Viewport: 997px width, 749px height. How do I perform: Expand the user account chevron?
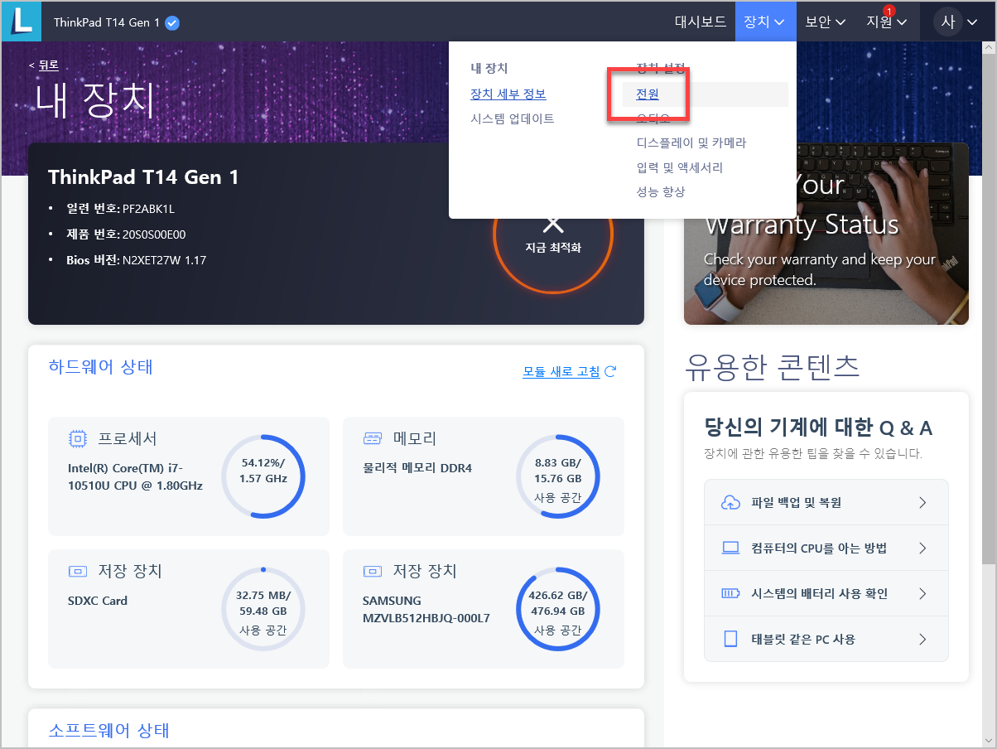973,22
